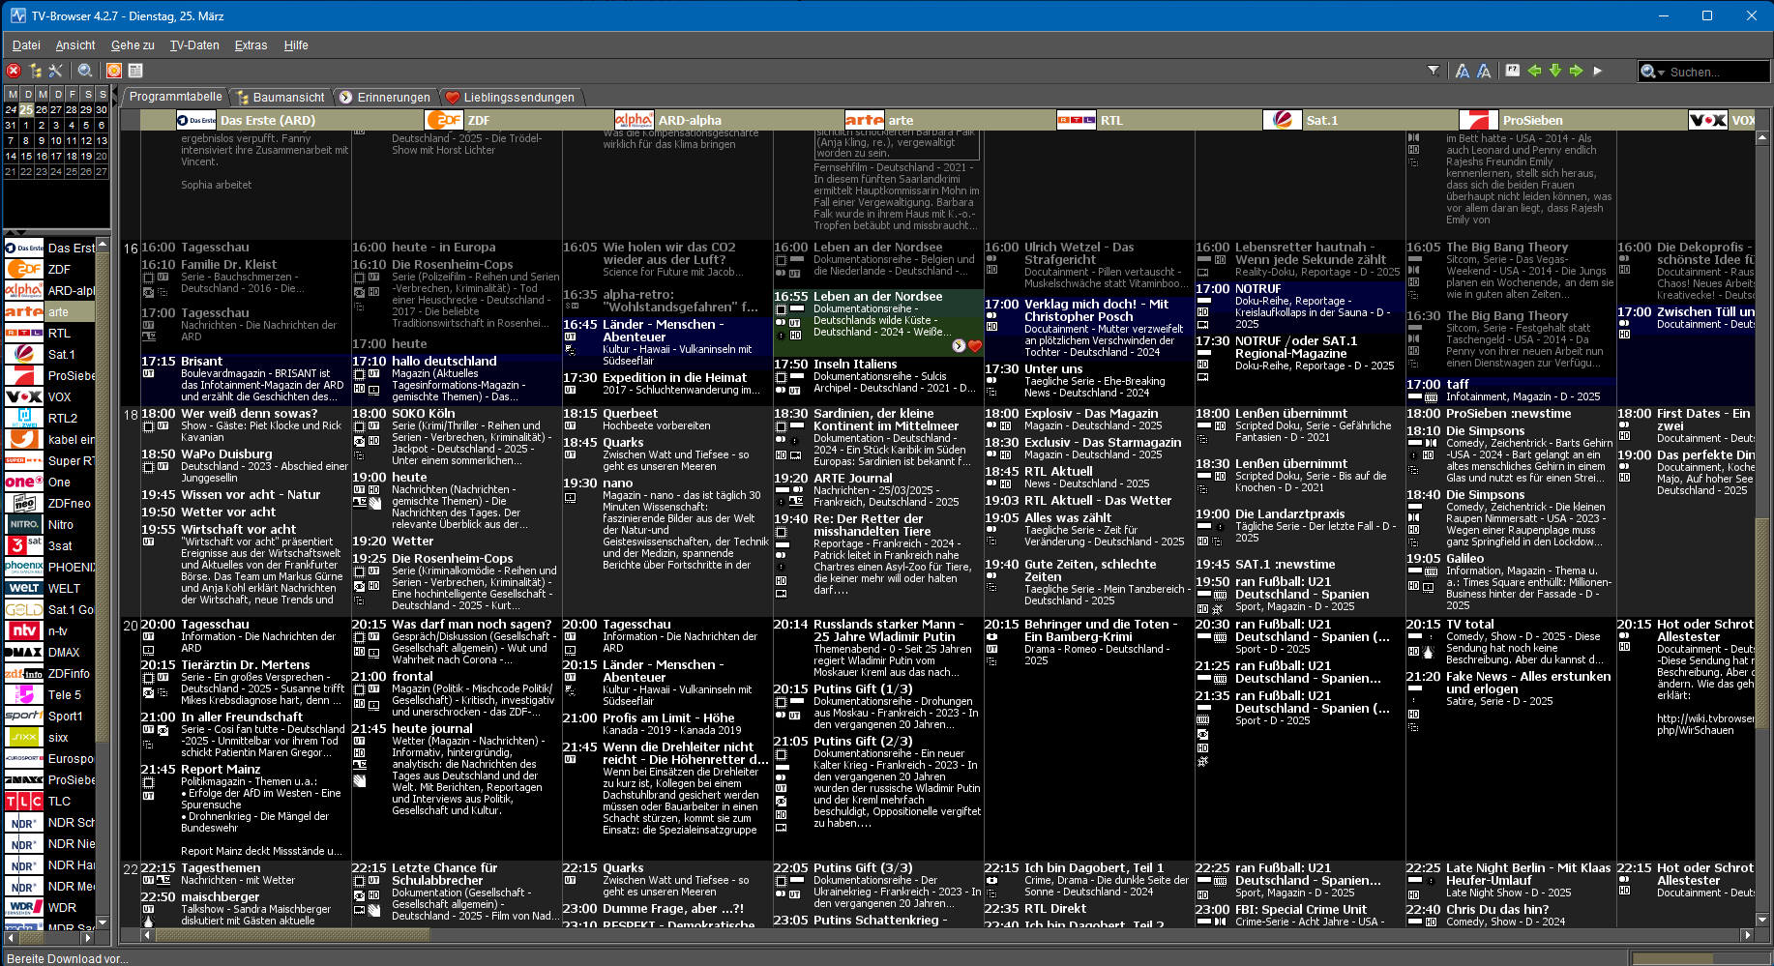
Task: Click the ProSieben column header
Action: point(1511,120)
